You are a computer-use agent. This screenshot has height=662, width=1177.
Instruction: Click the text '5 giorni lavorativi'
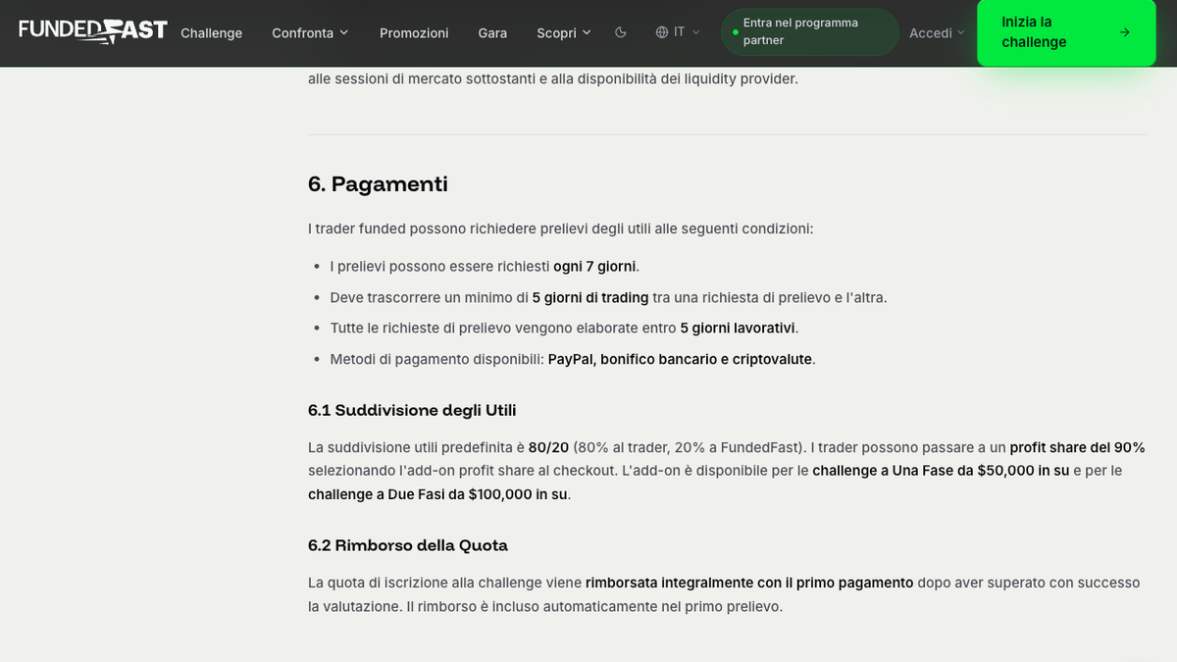click(738, 328)
